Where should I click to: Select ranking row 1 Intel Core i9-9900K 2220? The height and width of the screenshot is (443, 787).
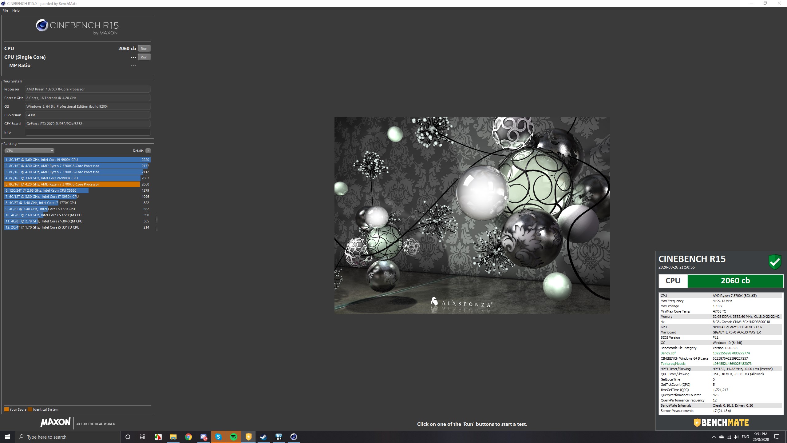click(x=77, y=160)
